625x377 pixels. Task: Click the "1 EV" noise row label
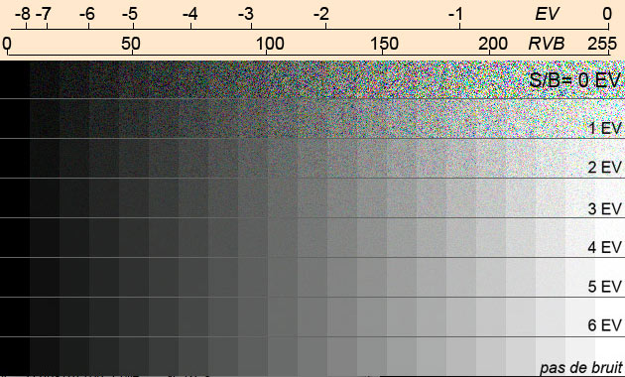[605, 128]
